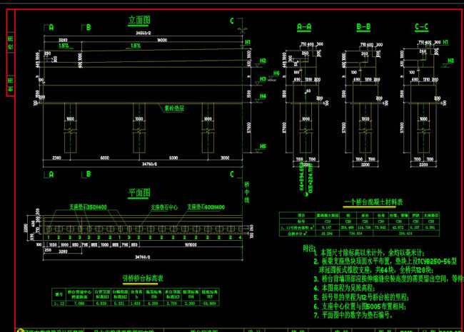Click the 2380 dimension below elevation piles
Viewport: 464px width, 332px height.
coord(56,157)
